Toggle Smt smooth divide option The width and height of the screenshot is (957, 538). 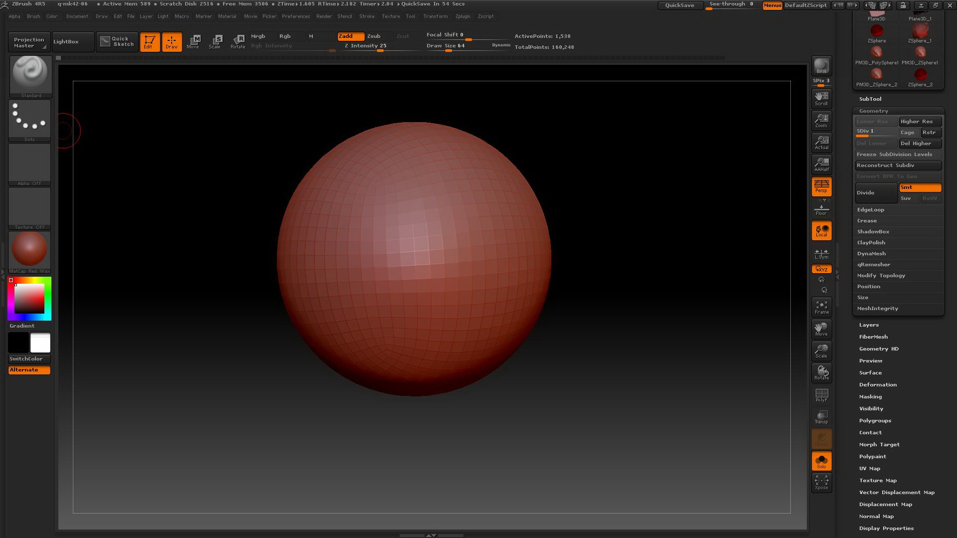pyautogui.click(x=920, y=187)
